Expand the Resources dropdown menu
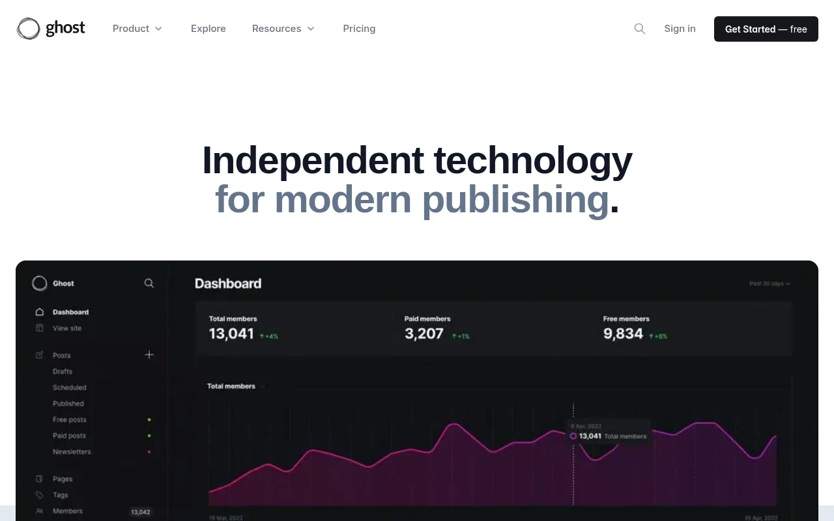This screenshot has width=834, height=521. [283, 29]
